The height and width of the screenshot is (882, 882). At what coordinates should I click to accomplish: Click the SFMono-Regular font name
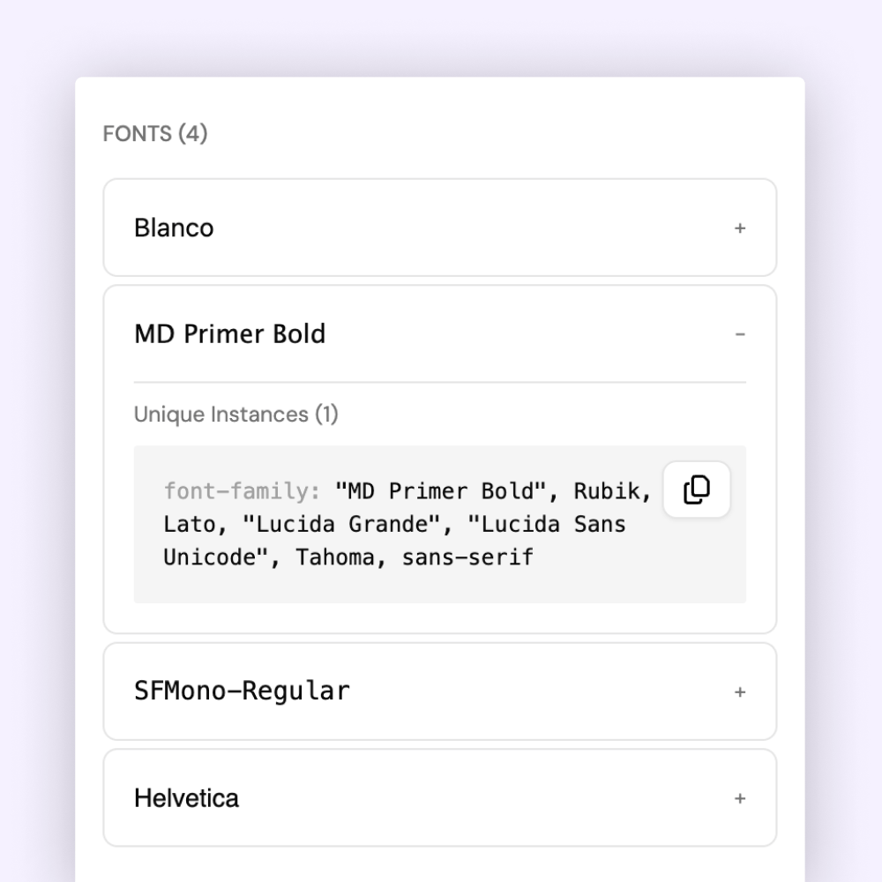[241, 691]
